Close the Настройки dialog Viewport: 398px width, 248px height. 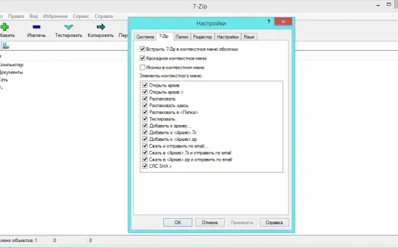pos(283,22)
